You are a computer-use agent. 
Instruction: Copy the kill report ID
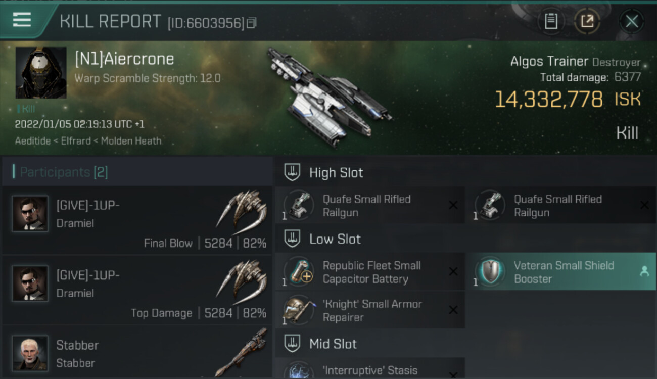251,23
